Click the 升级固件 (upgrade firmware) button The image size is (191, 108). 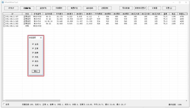click(x=59, y=8)
